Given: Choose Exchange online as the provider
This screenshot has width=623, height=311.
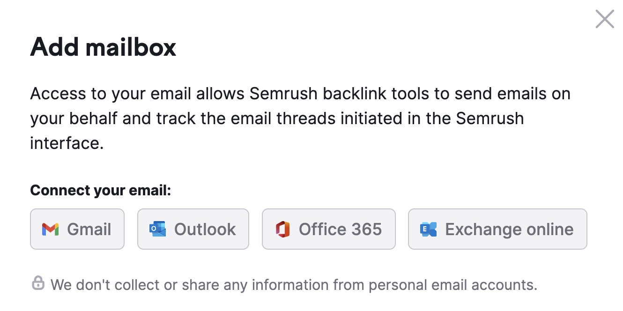Looking at the screenshot, I should pyautogui.click(x=497, y=229).
